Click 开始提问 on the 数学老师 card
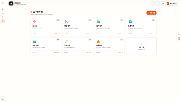 tap(88, 33)
